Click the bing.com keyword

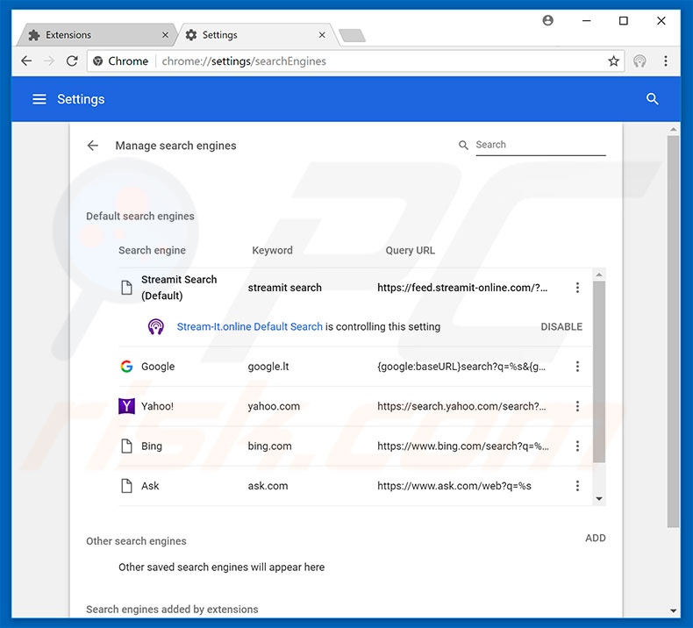click(269, 446)
